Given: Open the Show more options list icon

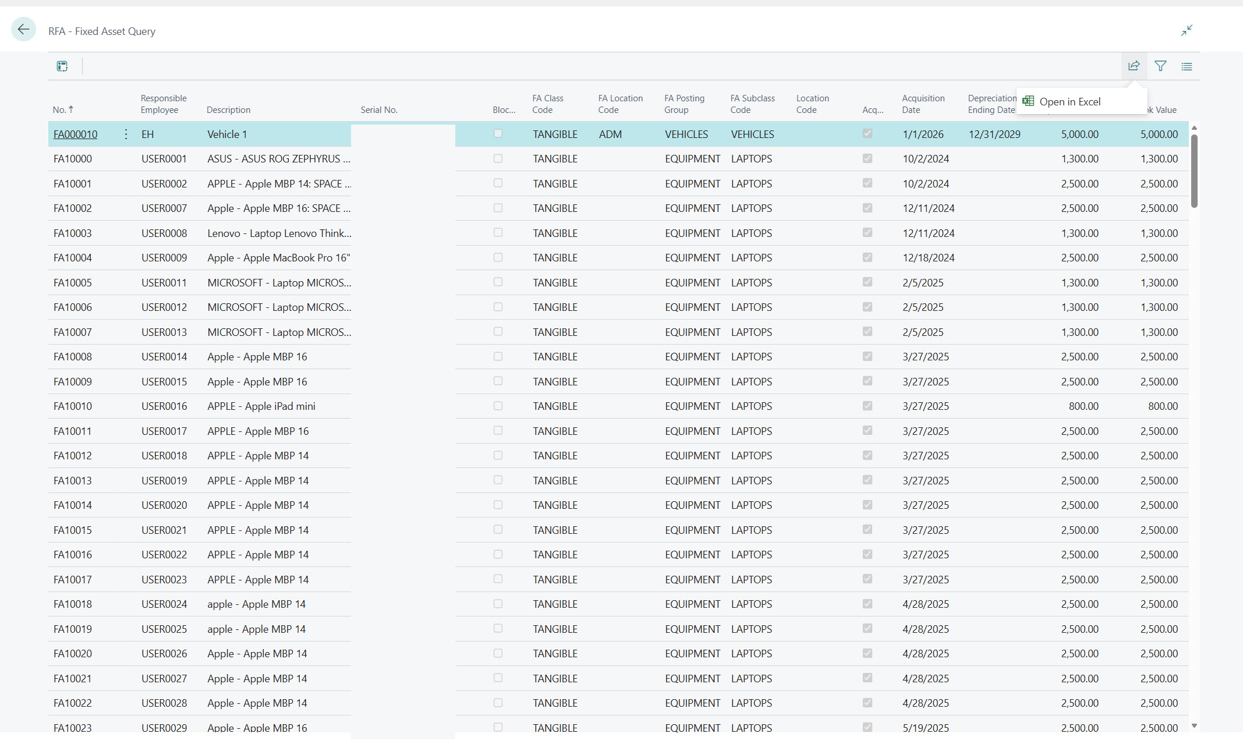Looking at the screenshot, I should [1186, 66].
